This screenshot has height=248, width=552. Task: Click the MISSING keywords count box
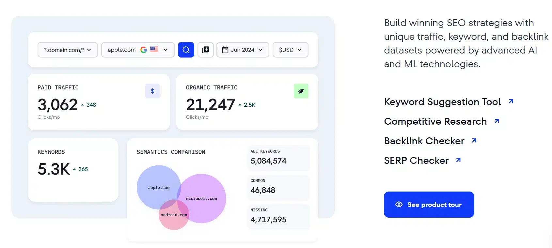(x=278, y=216)
